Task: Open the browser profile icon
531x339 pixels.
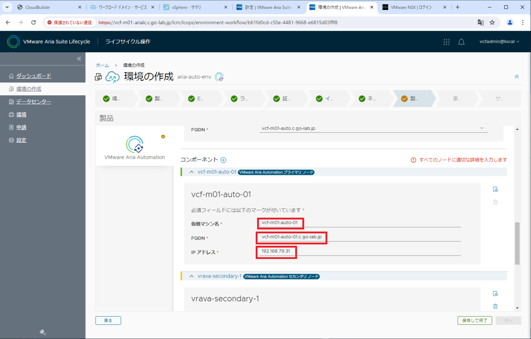Action: coord(510,22)
